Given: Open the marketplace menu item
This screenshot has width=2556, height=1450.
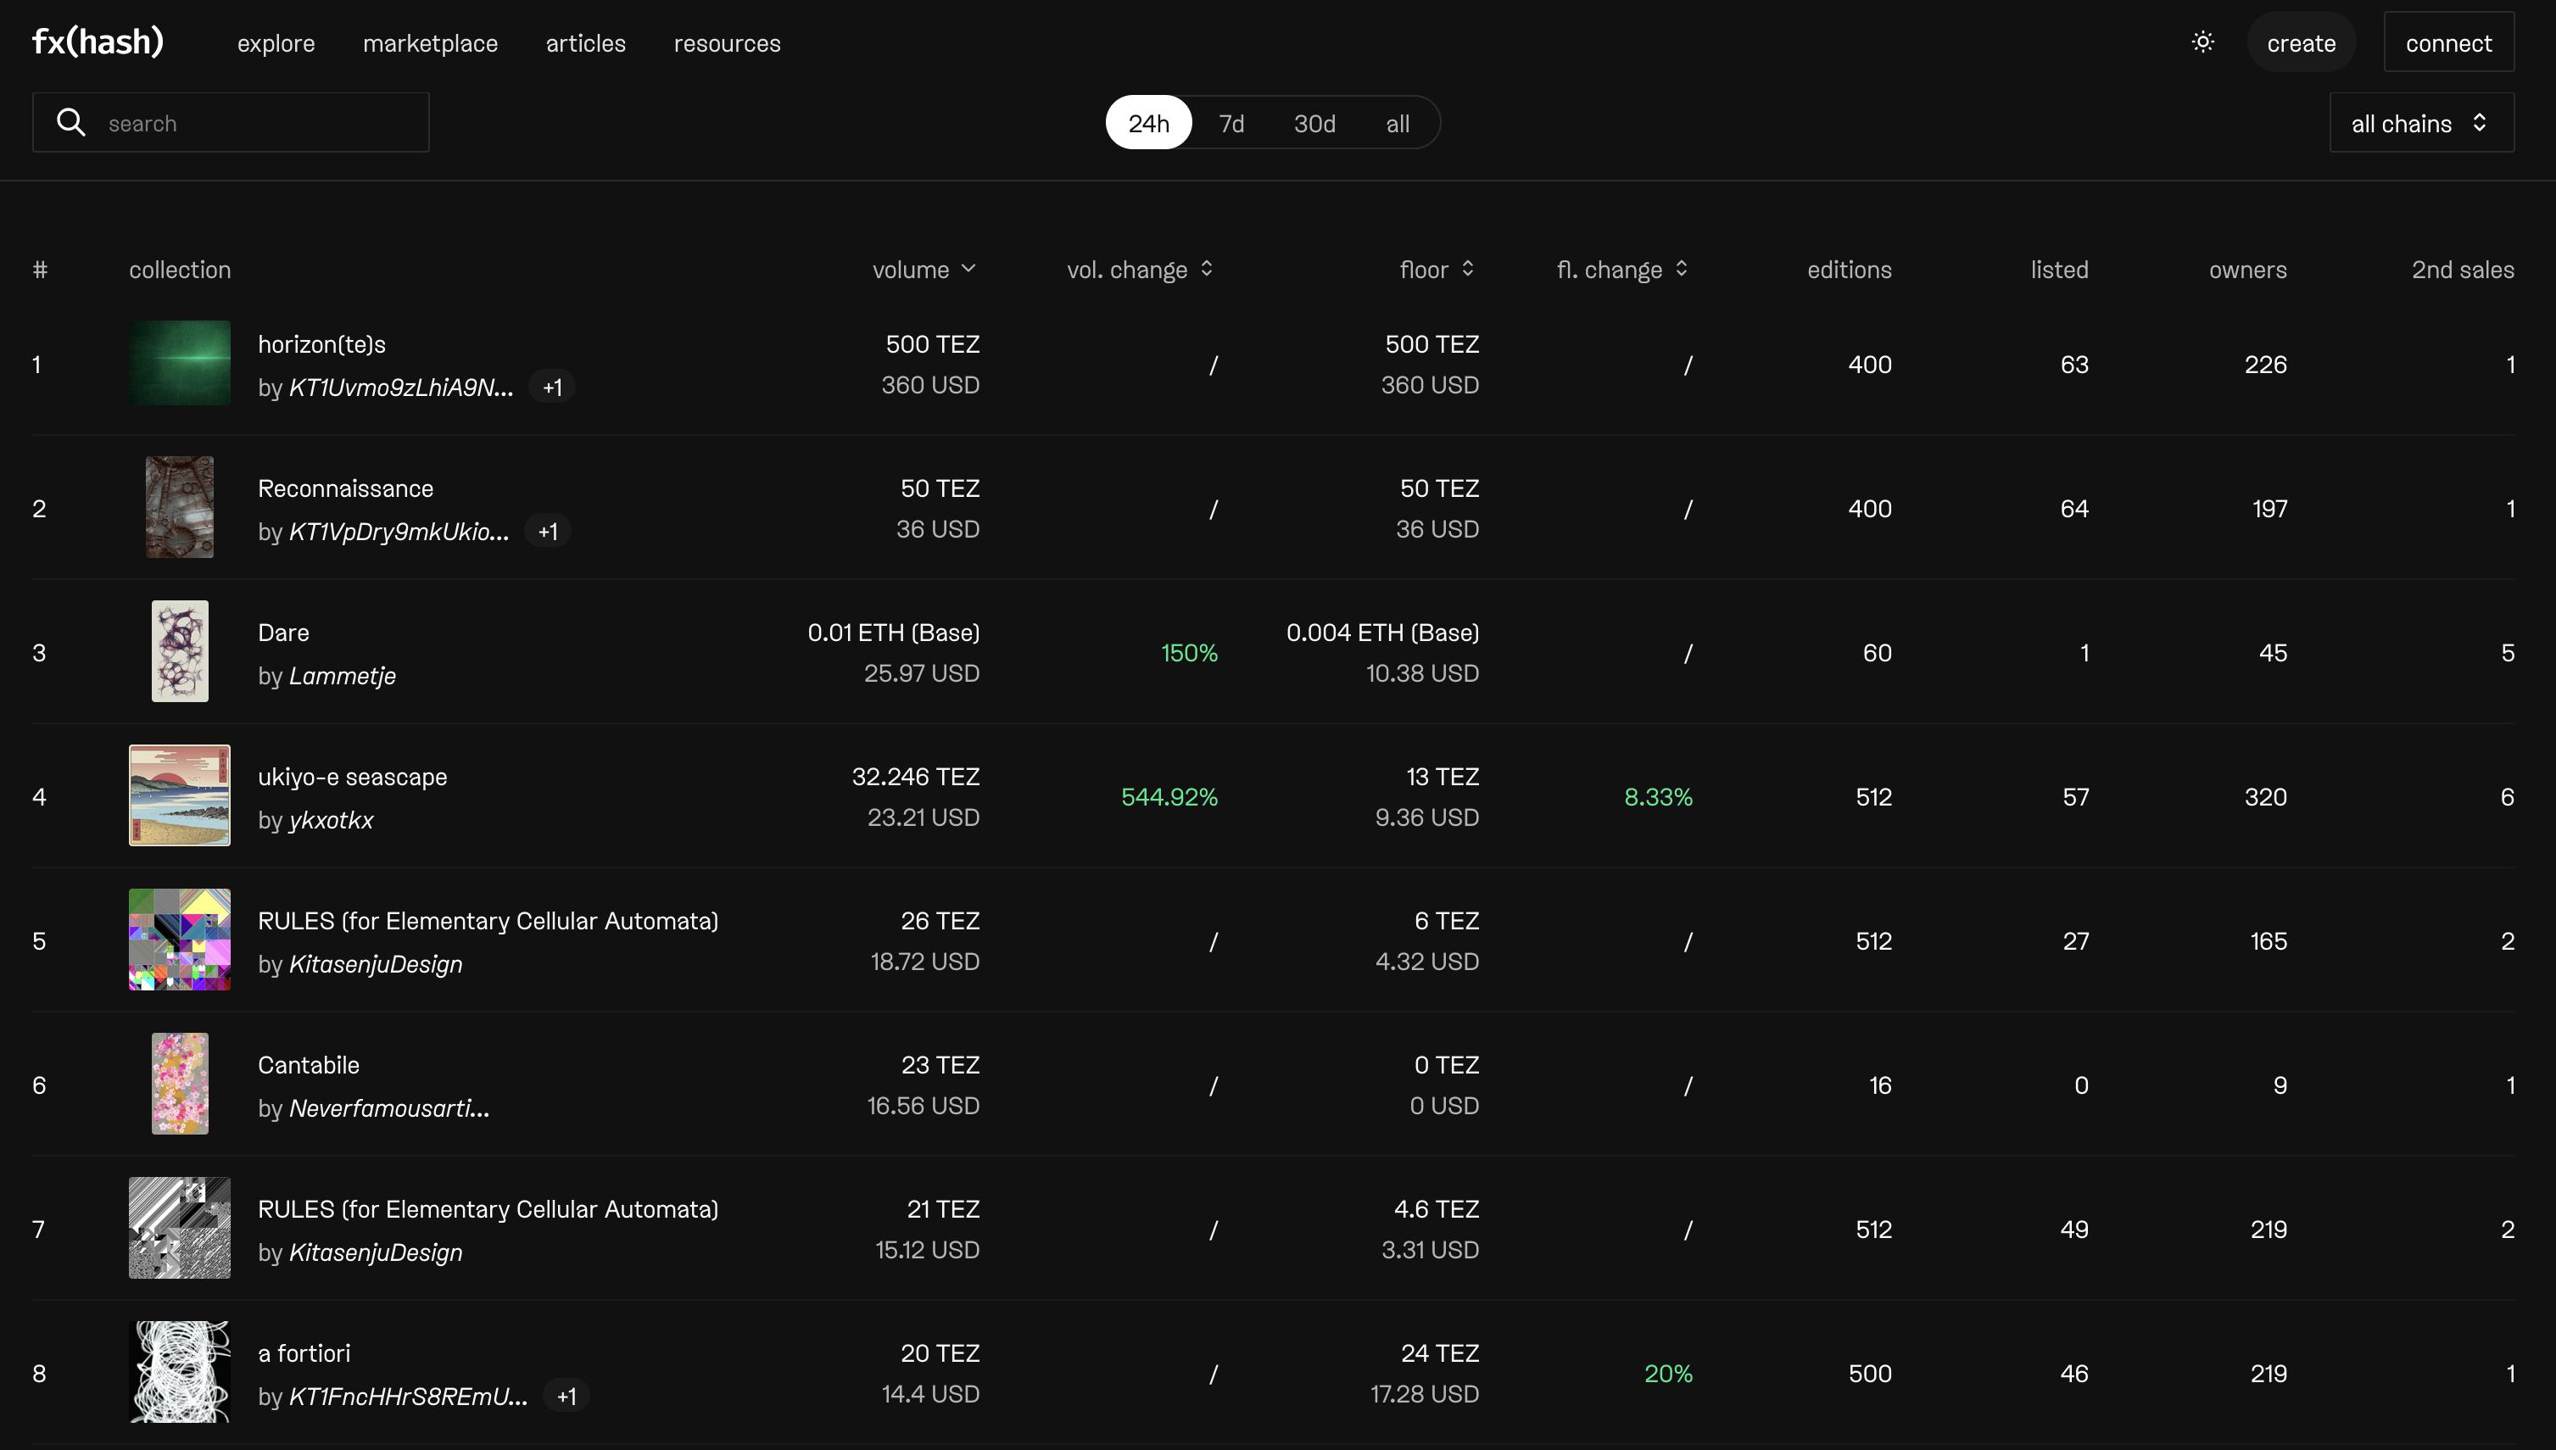Looking at the screenshot, I should pos(430,41).
